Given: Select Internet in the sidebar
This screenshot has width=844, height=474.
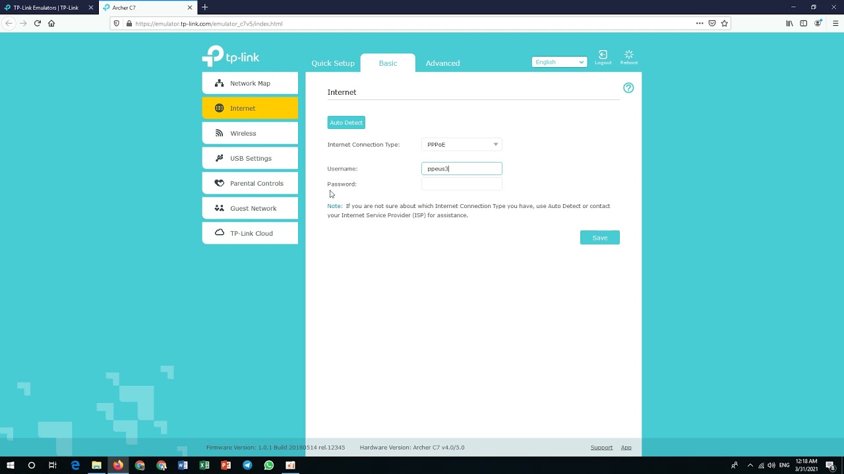Looking at the screenshot, I should click(x=250, y=108).
